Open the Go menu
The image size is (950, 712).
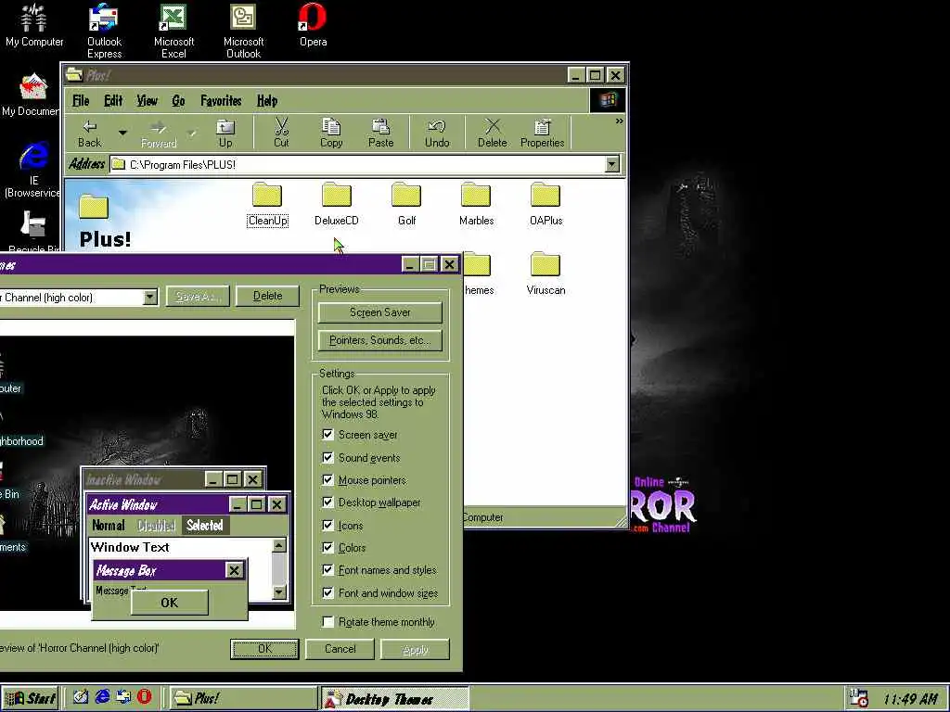(178, 100)
